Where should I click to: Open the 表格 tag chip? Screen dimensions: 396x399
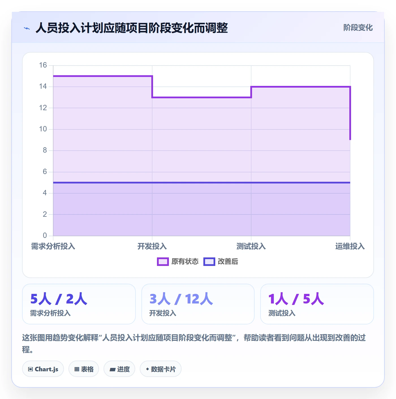pyautogui.click(x=84, y=369)
